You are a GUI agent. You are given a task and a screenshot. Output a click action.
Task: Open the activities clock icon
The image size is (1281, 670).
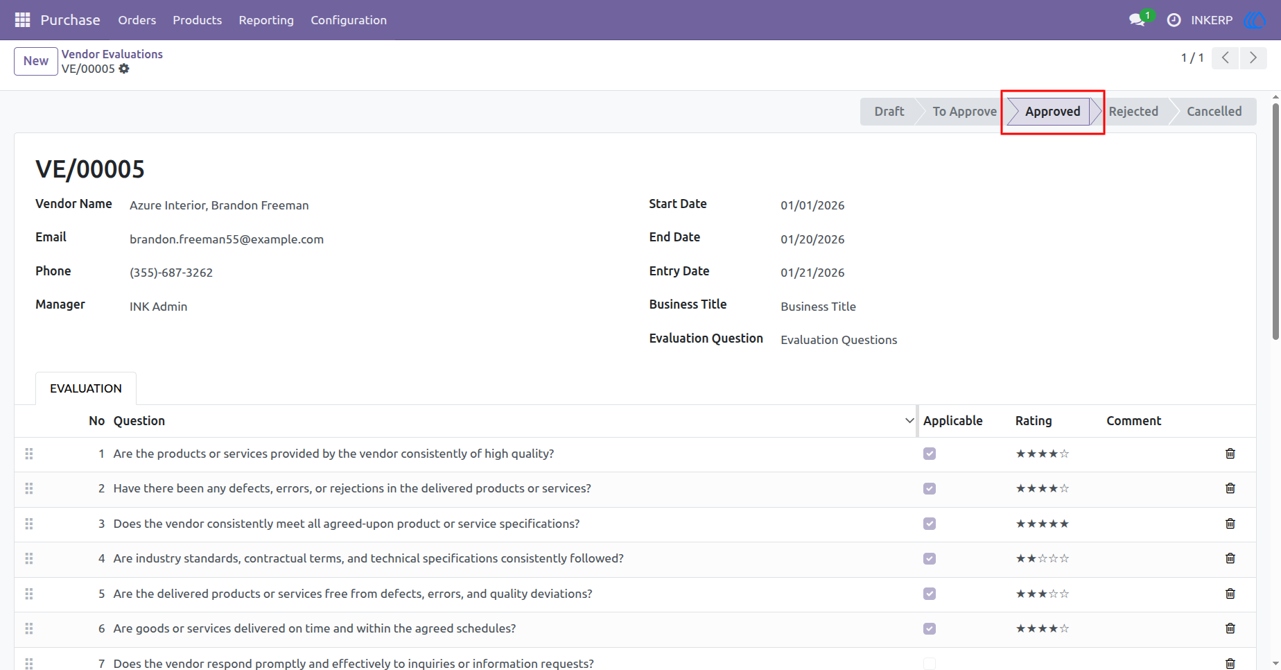pyautogui.click(x=1174, y=20)
